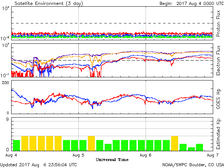The width and height of the screenshot is (224, 168).
Task: Click the 'Aug 7' date label
Action: click(x=212, y=155)
